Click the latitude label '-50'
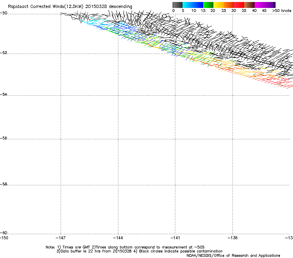The height and width of the screenshot is (258, 293). coord(4,13)
